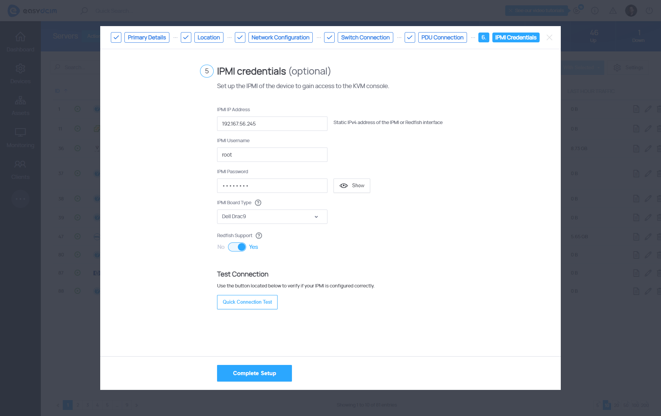The image size is (661, 416).
Task: Click the checkmark before Network Configuration
Action: click(x=240, y=37)
